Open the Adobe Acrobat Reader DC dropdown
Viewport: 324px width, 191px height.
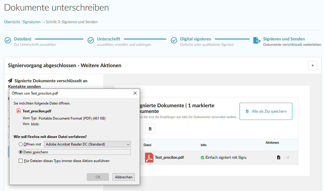coord(87,144)
